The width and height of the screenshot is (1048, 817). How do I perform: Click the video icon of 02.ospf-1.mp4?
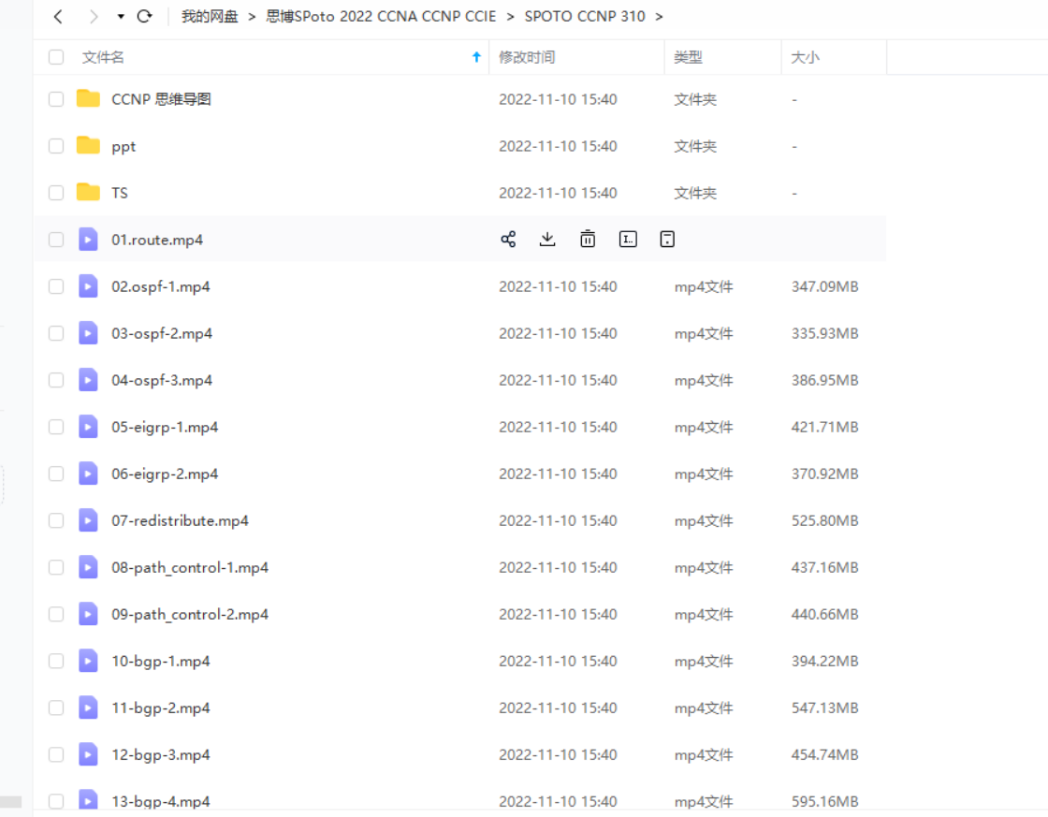pyautogui.click(x=88, y=285)
